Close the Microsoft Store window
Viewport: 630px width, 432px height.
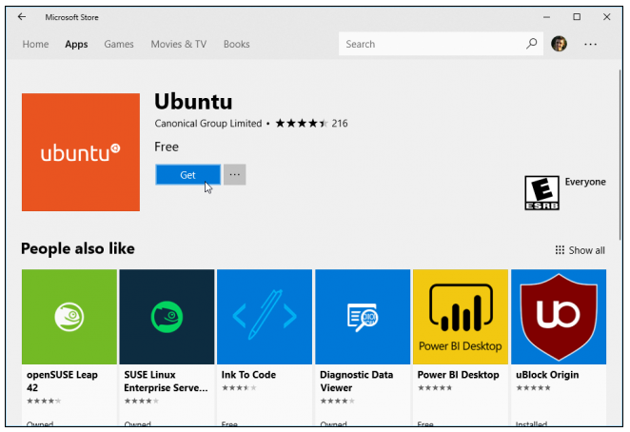[607, 17]
